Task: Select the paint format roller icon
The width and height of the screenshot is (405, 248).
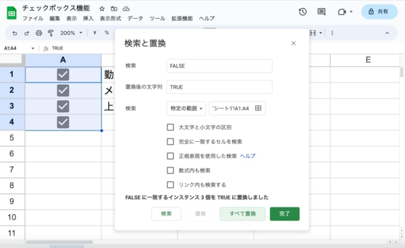Action: [x=51, y=33]
